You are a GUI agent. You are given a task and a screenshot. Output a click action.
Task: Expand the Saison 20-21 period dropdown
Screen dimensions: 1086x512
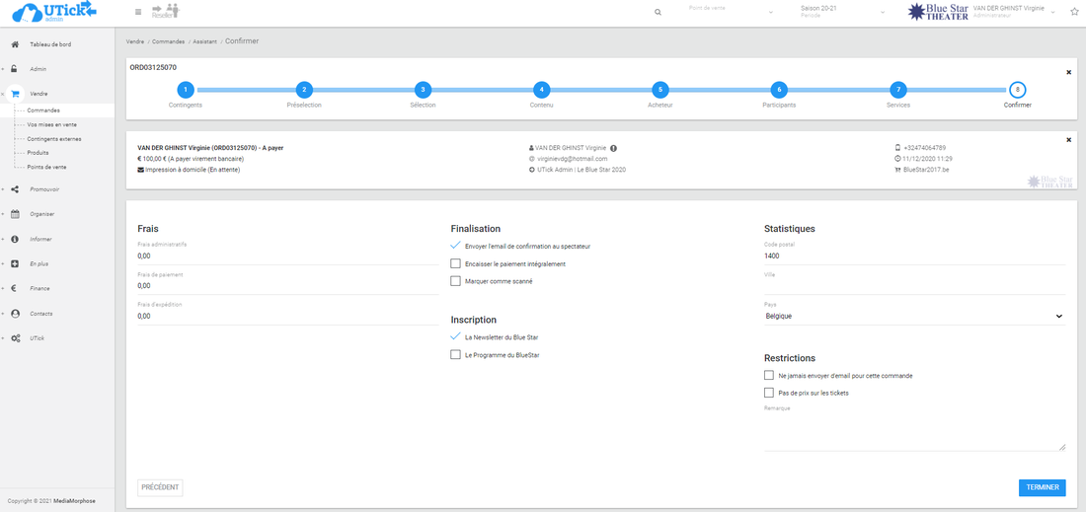click(x=842, y=12)
